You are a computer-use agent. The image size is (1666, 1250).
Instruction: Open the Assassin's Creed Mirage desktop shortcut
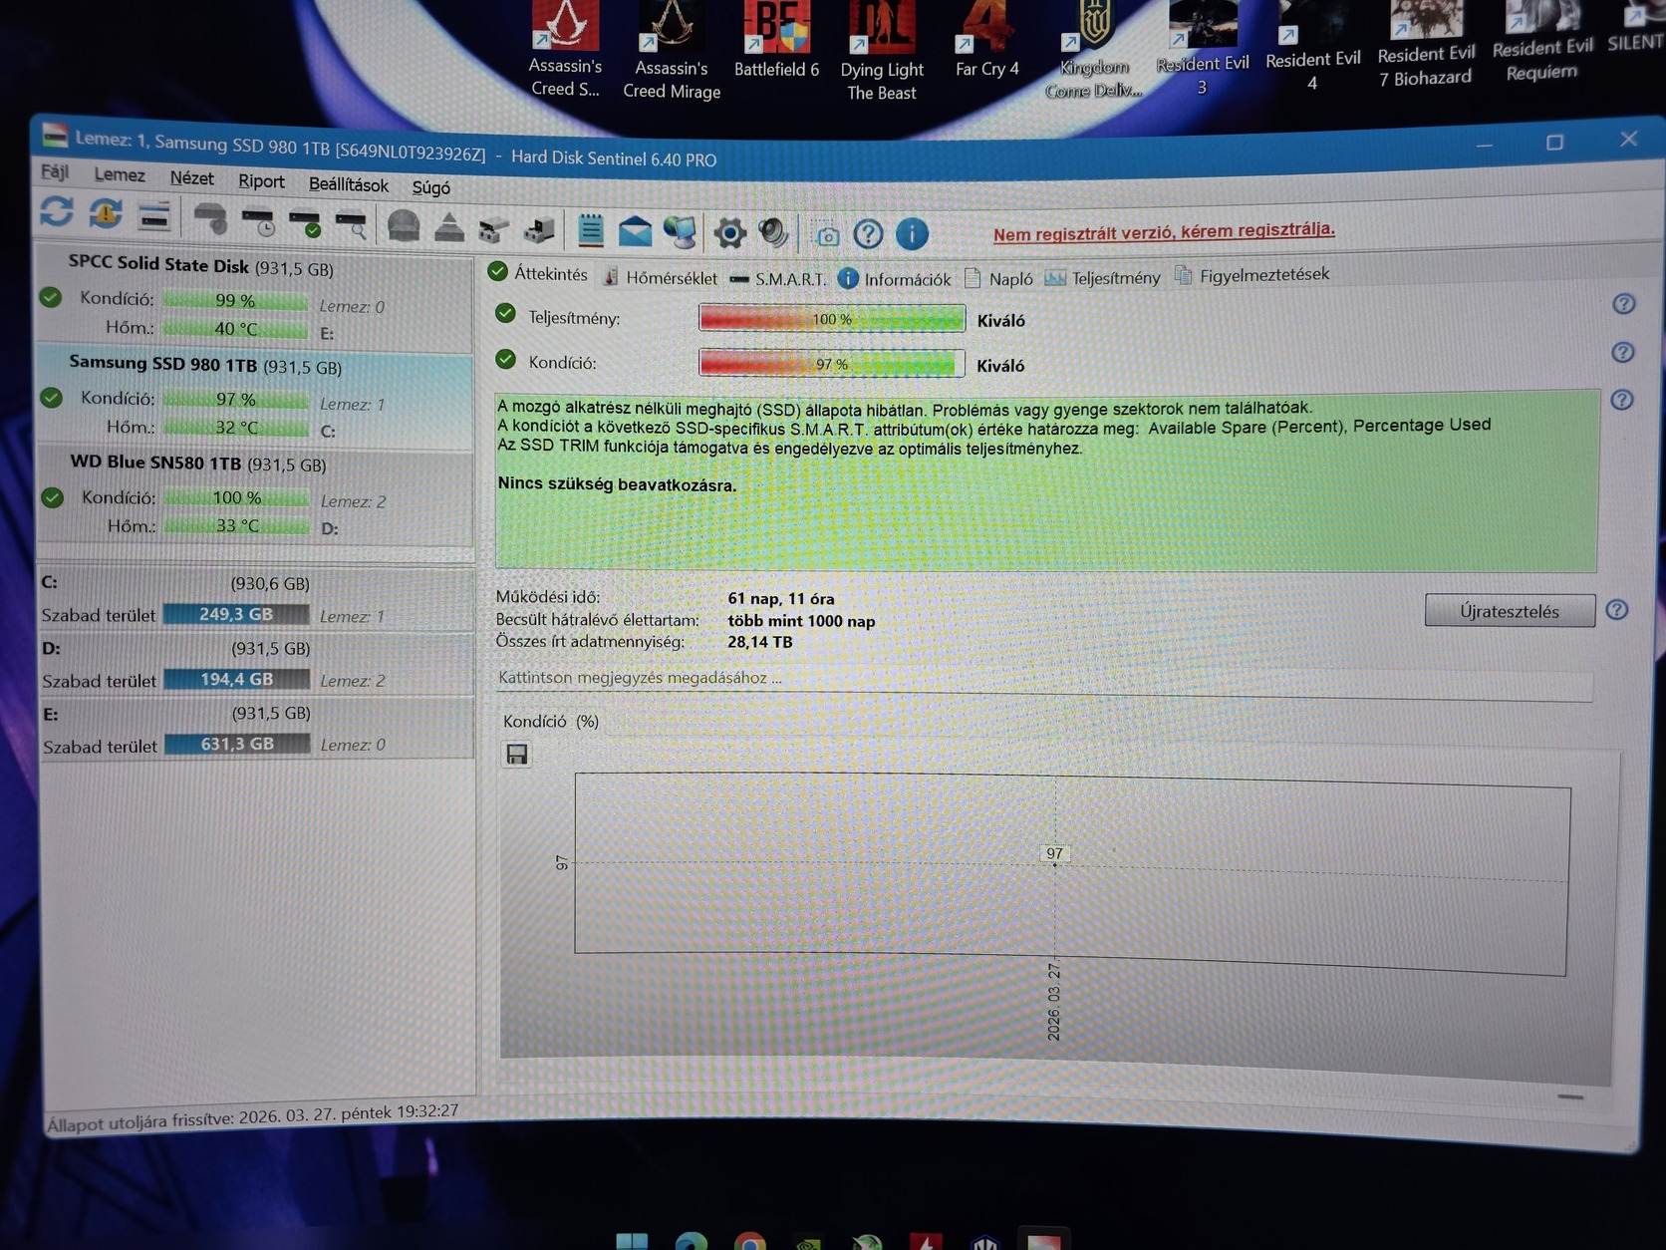coord(672,50)
